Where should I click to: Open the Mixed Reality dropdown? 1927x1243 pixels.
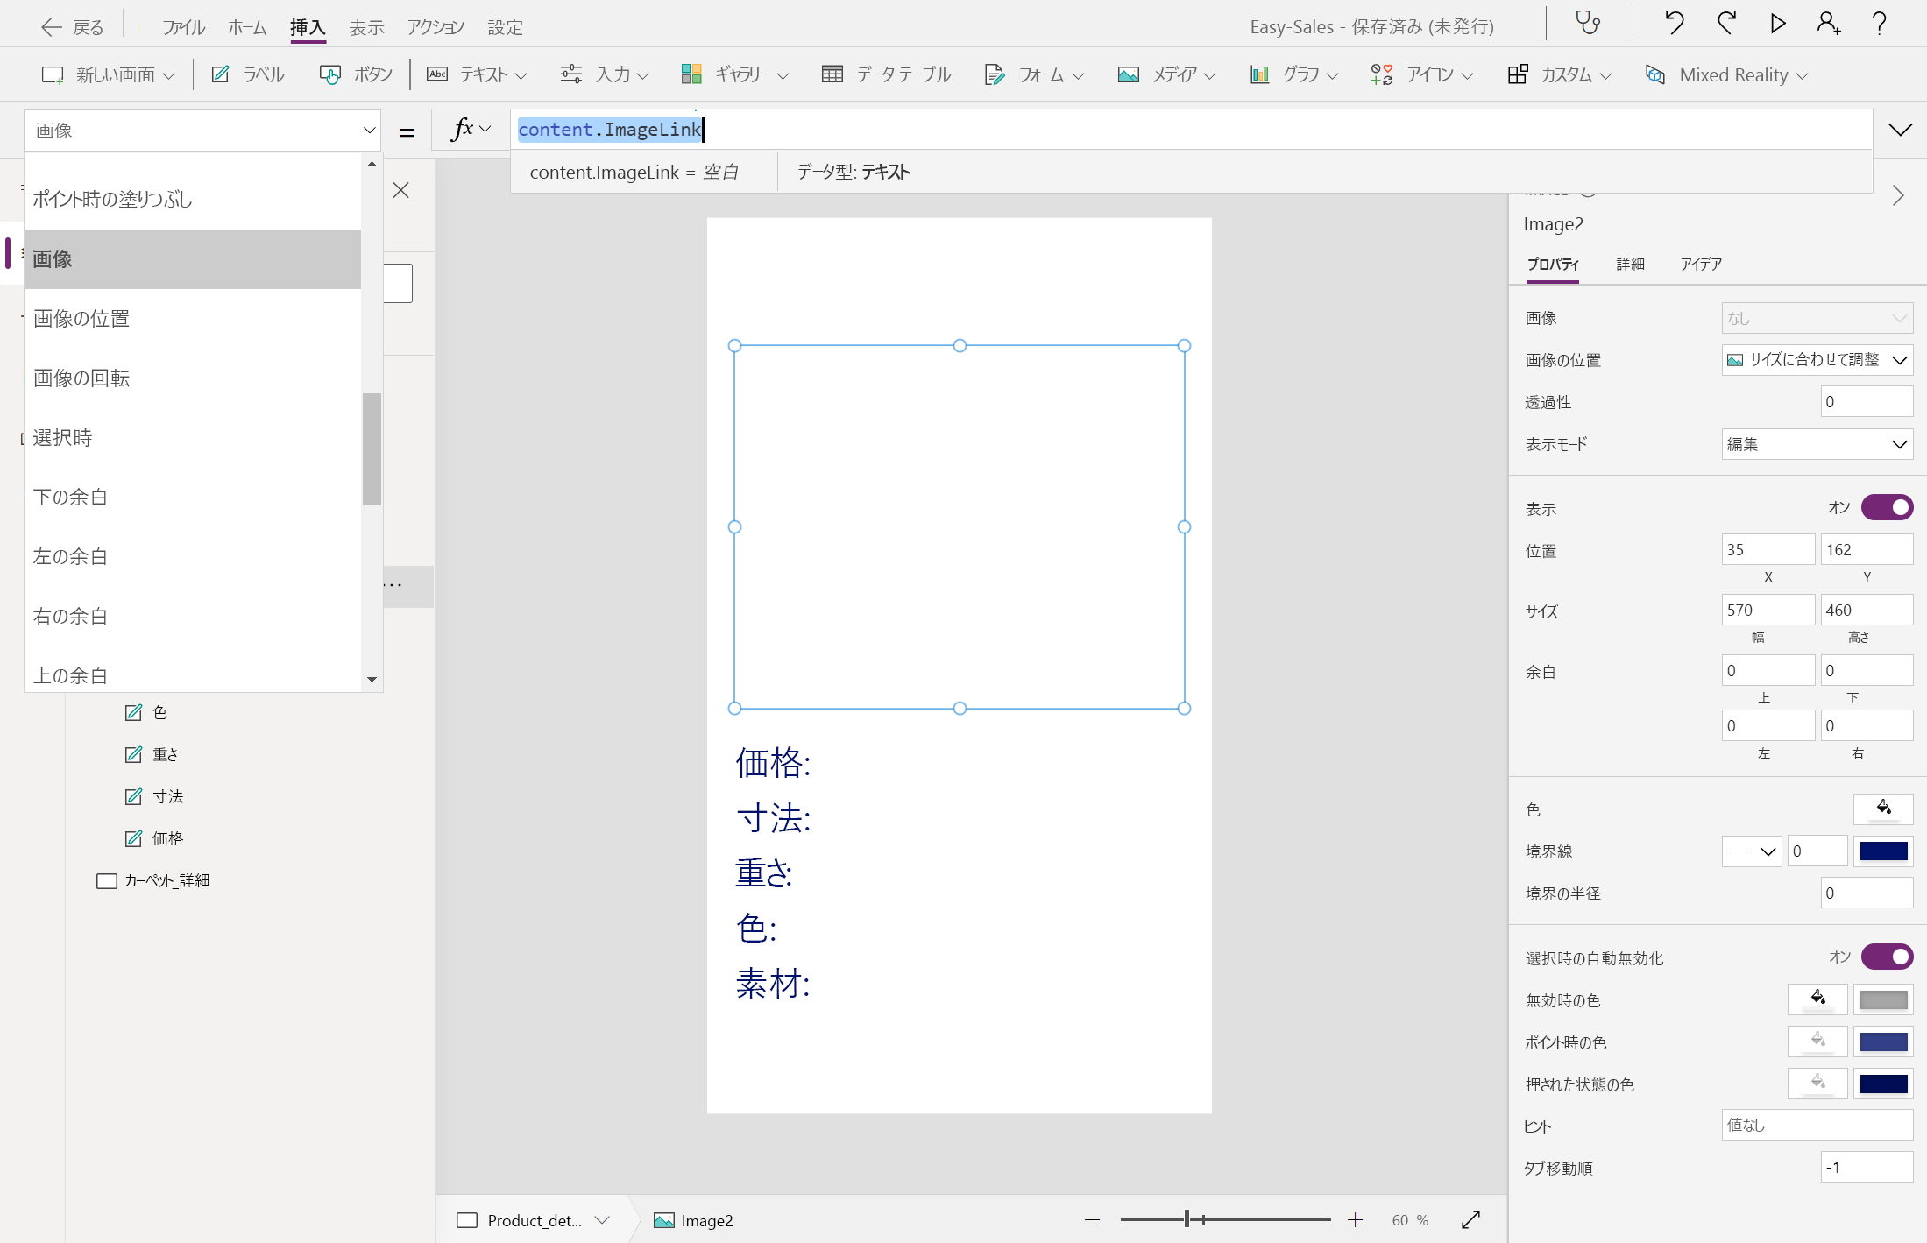pos(1726,74)
